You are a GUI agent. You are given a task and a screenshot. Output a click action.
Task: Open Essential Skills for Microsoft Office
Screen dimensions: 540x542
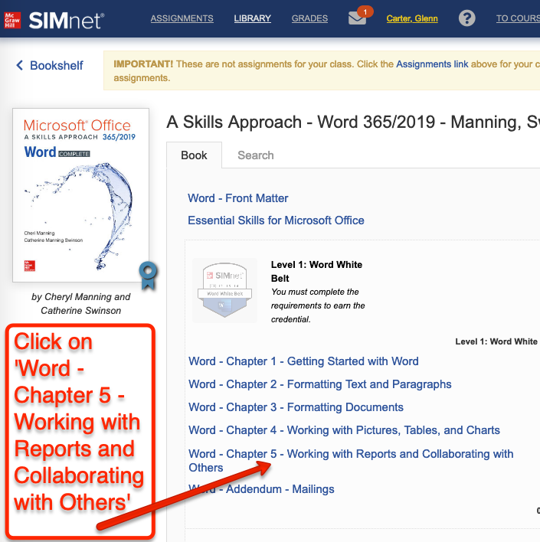tap(276, 220)
